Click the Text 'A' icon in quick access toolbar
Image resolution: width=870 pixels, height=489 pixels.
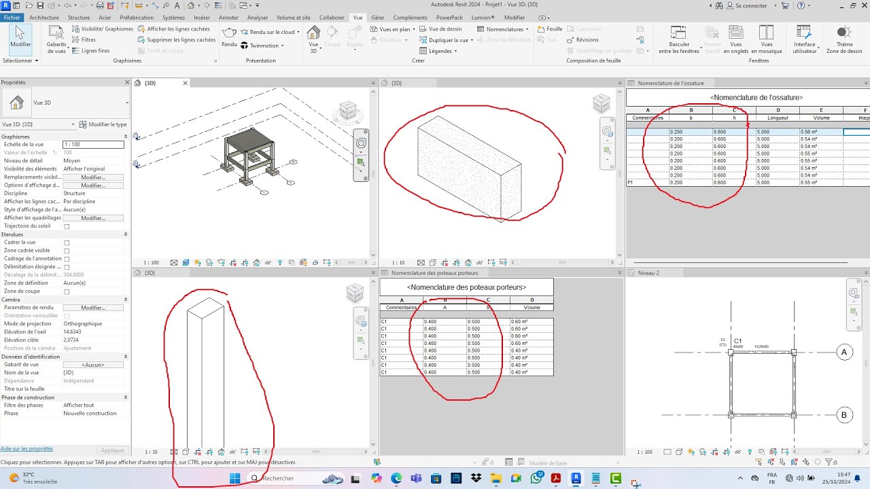[x=175, y=5]
